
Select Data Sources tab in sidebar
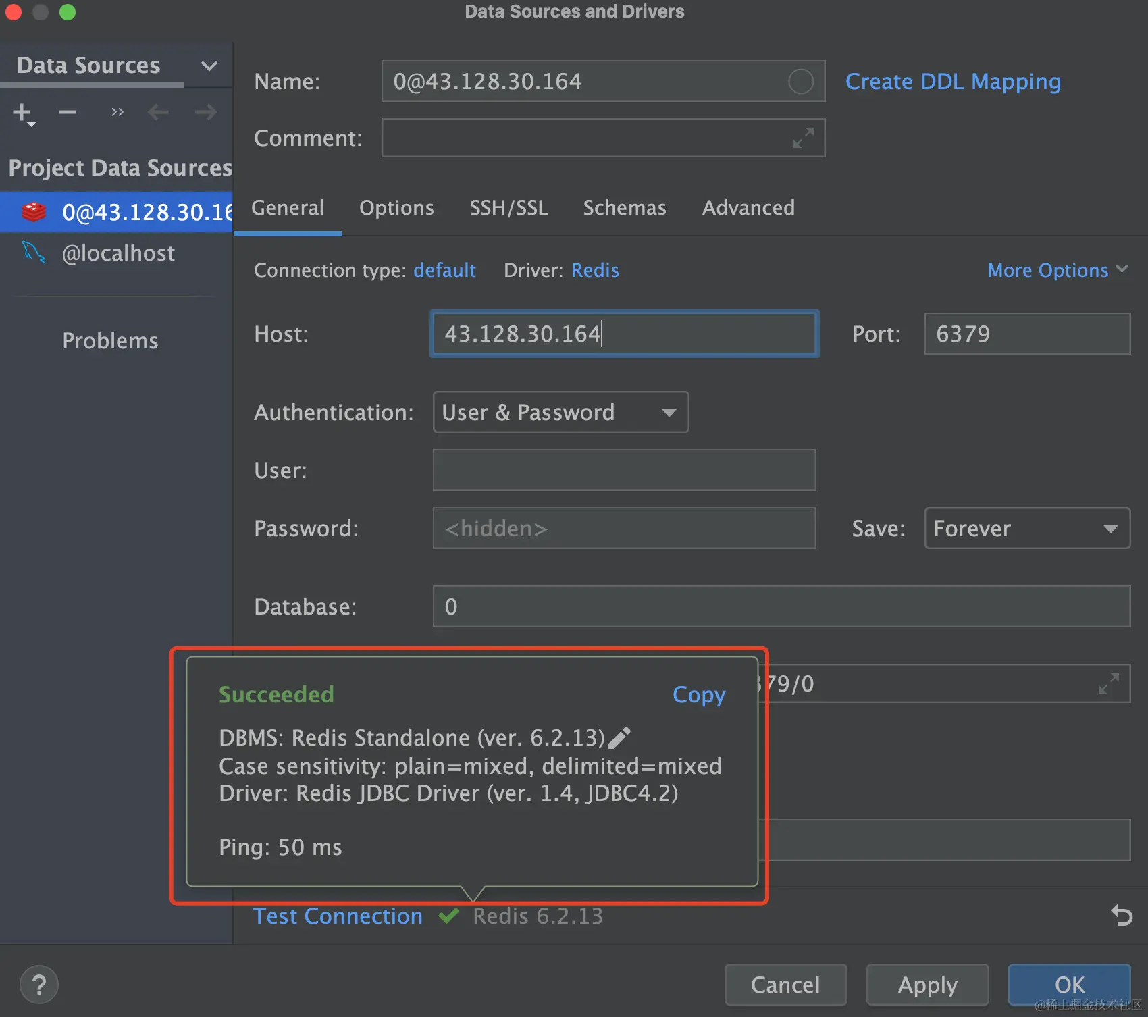point(88,66)
